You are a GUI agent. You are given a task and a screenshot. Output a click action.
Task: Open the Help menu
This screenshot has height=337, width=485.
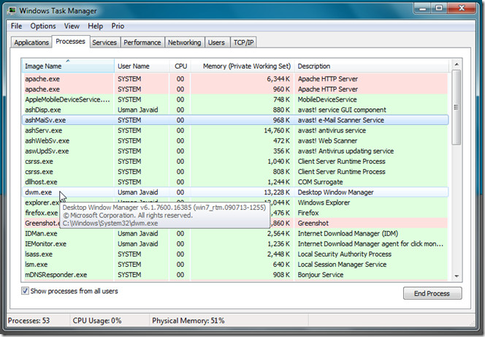click(x=95, y=26)
